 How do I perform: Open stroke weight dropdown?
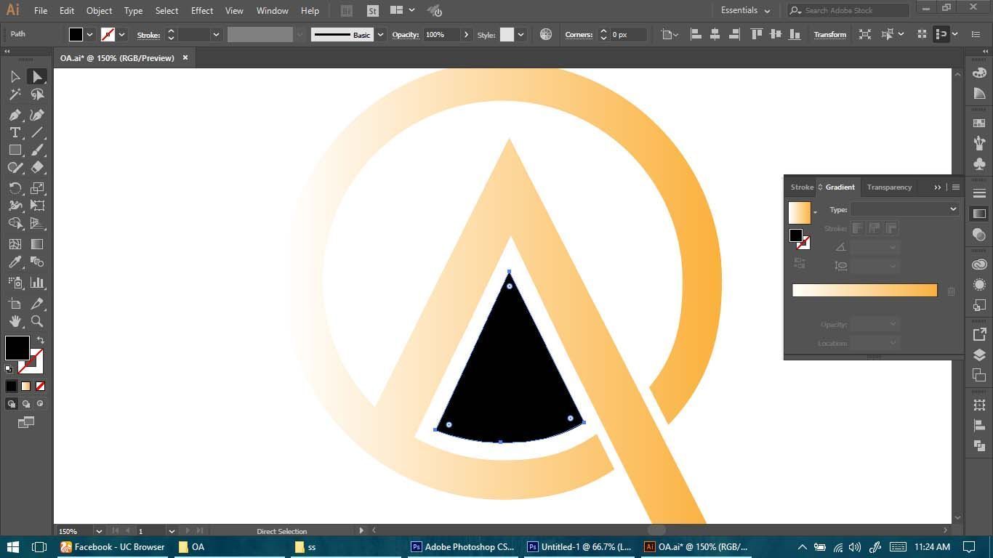coord(216,34)
